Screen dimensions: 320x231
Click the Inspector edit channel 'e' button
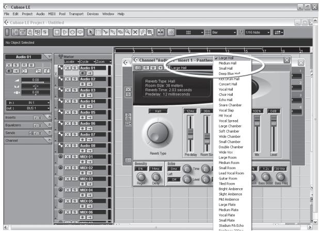click(47, 71)
